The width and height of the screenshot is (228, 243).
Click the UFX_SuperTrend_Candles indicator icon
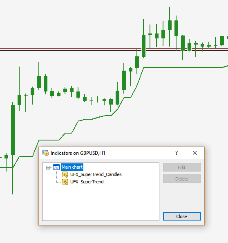[x=65, y=174]
